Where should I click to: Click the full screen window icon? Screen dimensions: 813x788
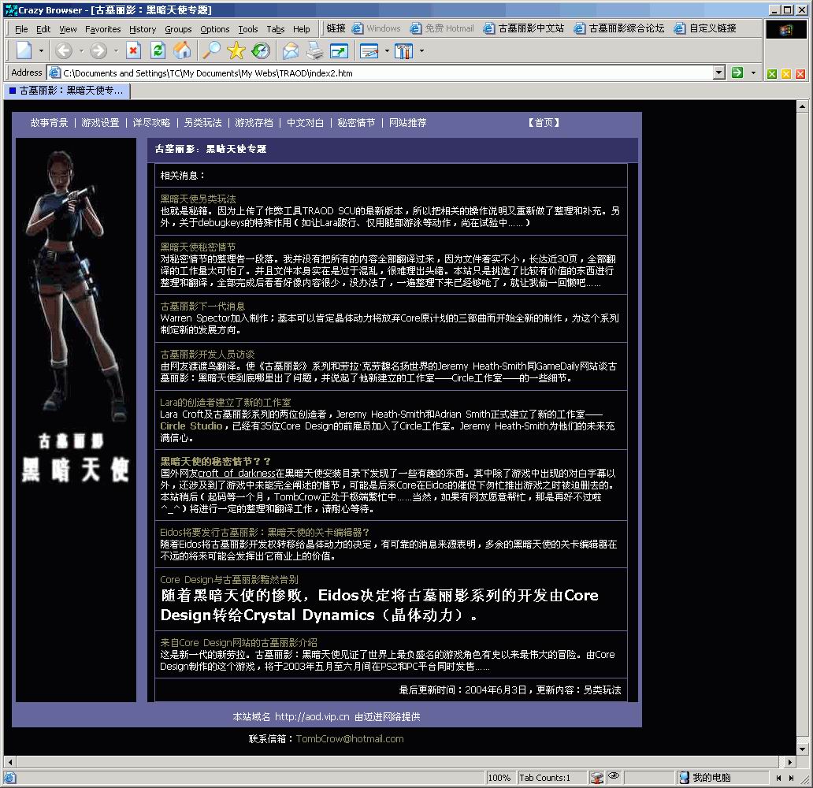pos(339,50)
